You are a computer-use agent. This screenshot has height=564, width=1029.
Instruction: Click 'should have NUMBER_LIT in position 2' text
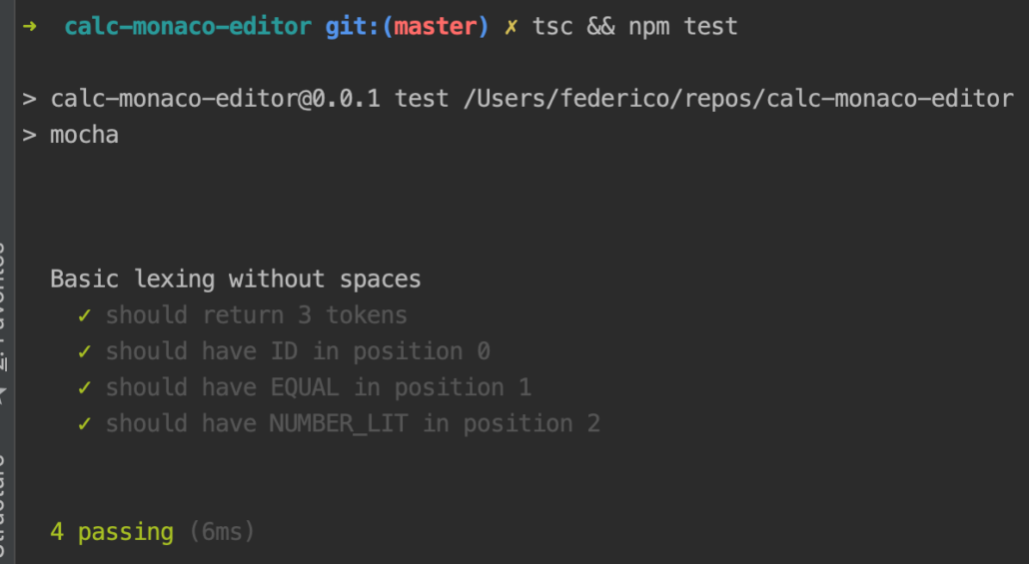tap(353, 423)
